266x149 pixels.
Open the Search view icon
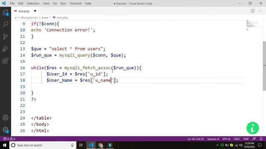click(5, 24)
